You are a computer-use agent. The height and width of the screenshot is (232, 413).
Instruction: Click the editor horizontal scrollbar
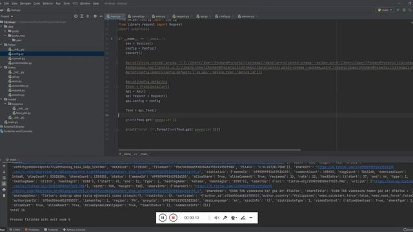[x=210, y=150]
